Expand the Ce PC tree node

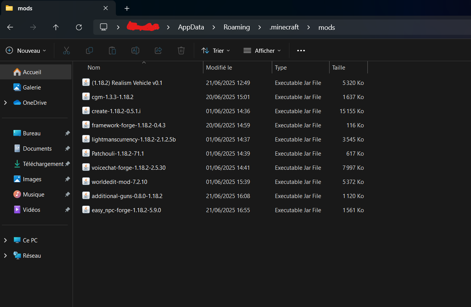coord(5,240)
